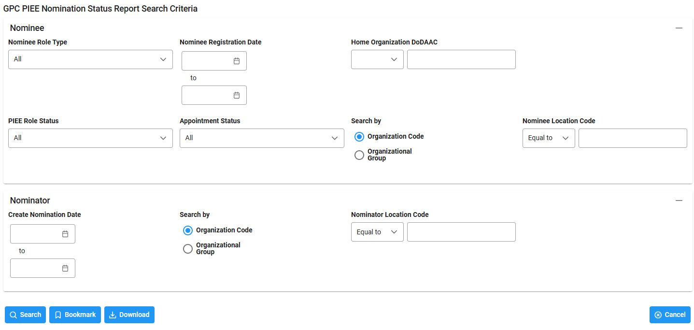Click the download arrow icon

[x=113, y=315]
